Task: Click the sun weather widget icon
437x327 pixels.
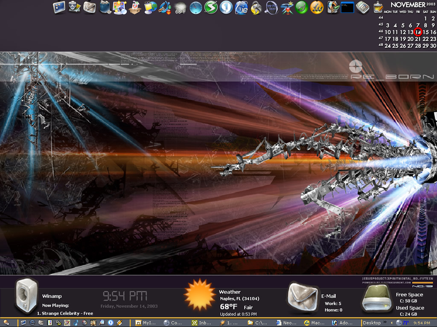Action: [x=200, y=295]
